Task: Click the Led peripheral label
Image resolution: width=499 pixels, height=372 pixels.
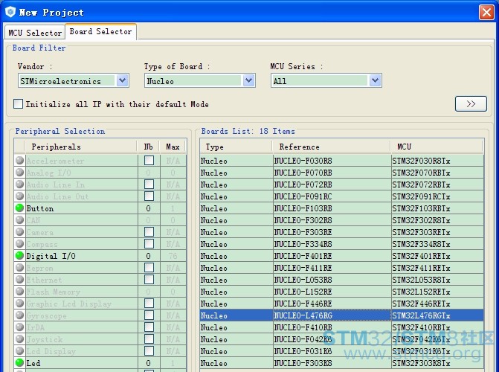Action: (33, 363)
